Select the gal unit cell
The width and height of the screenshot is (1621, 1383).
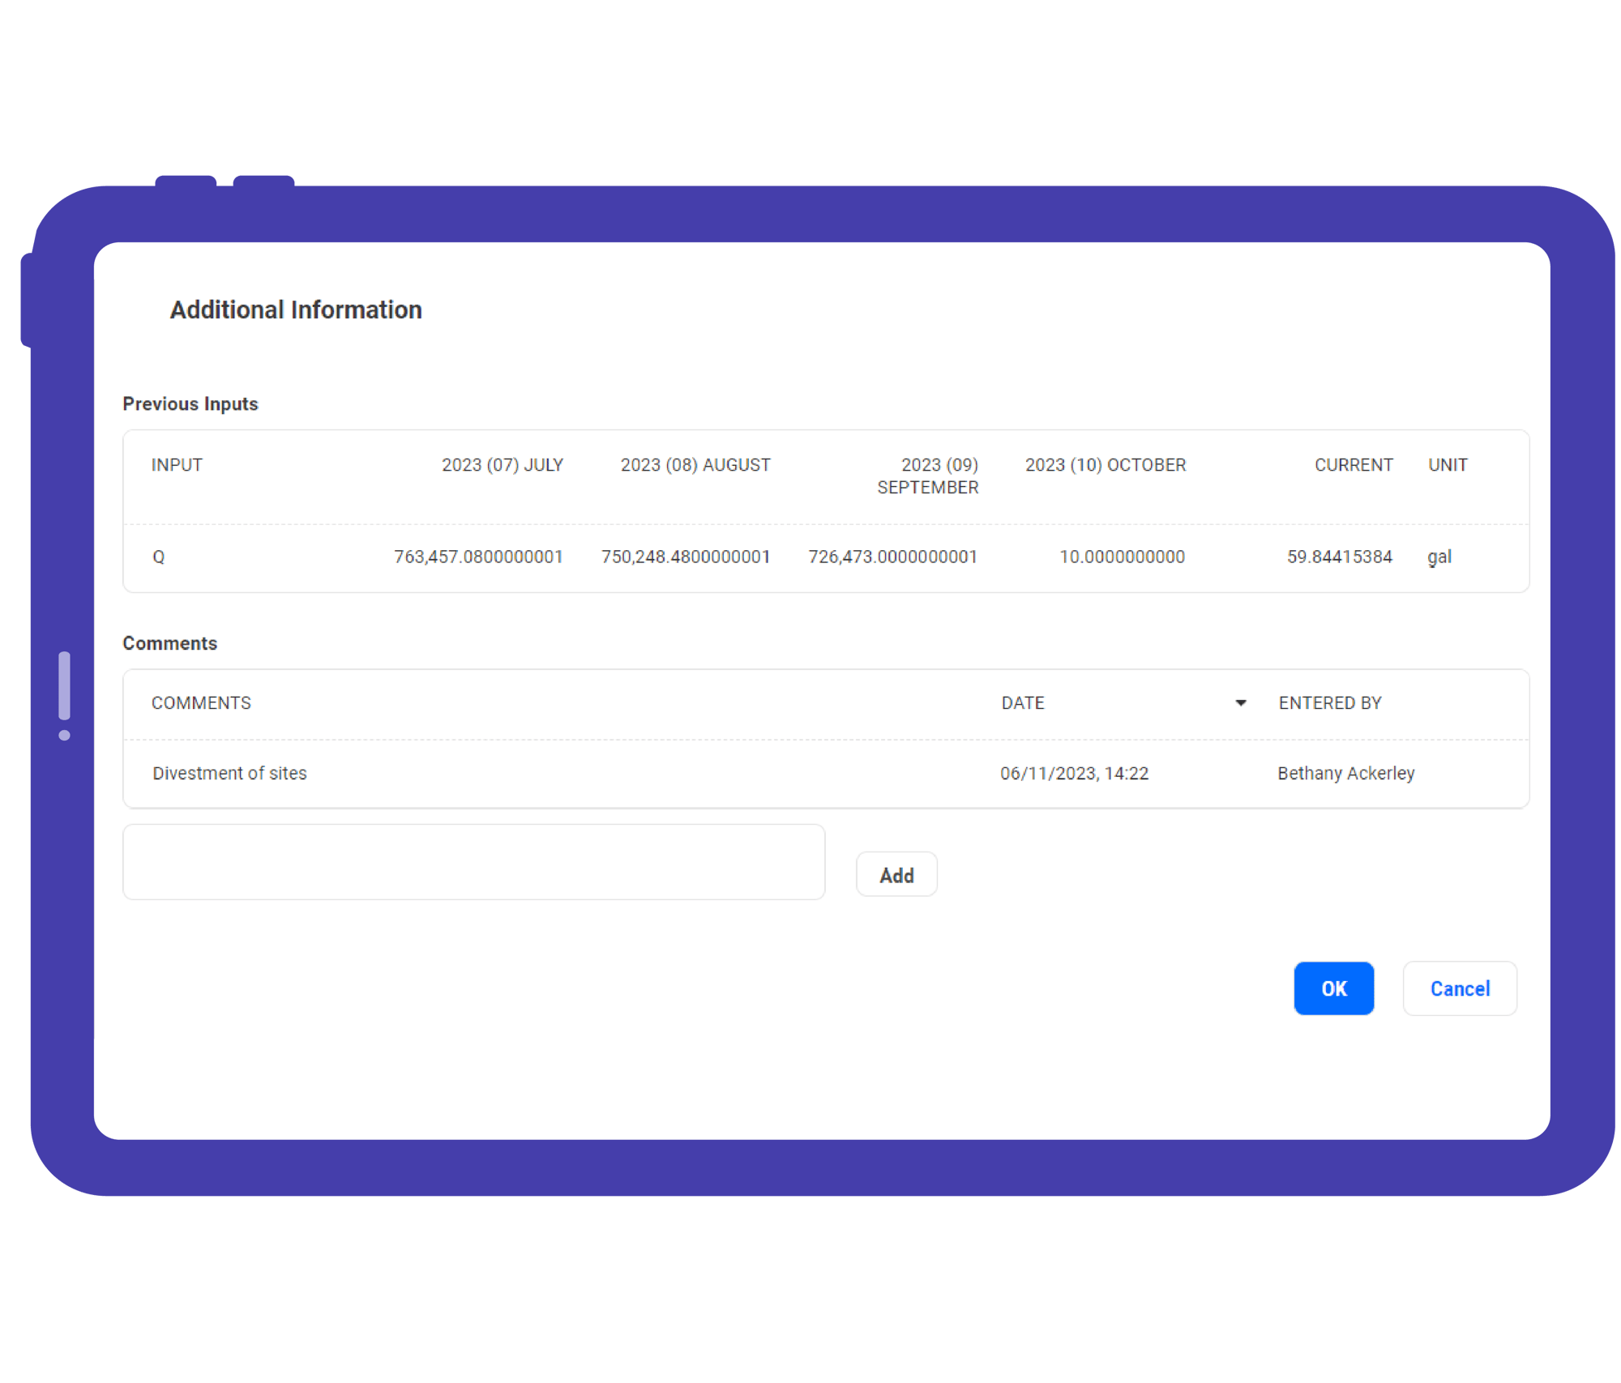(1439, 557)
